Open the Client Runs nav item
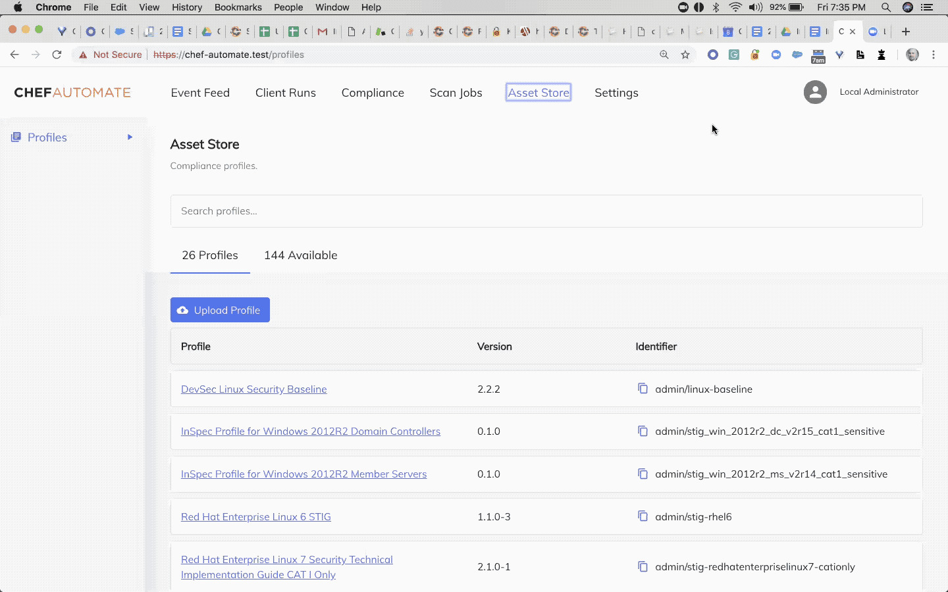This screenshot has height=592, width=948. pyautogui.click(x=286, y=93)
